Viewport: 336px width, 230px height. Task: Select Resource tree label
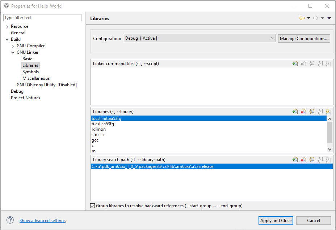click(20, 26)
